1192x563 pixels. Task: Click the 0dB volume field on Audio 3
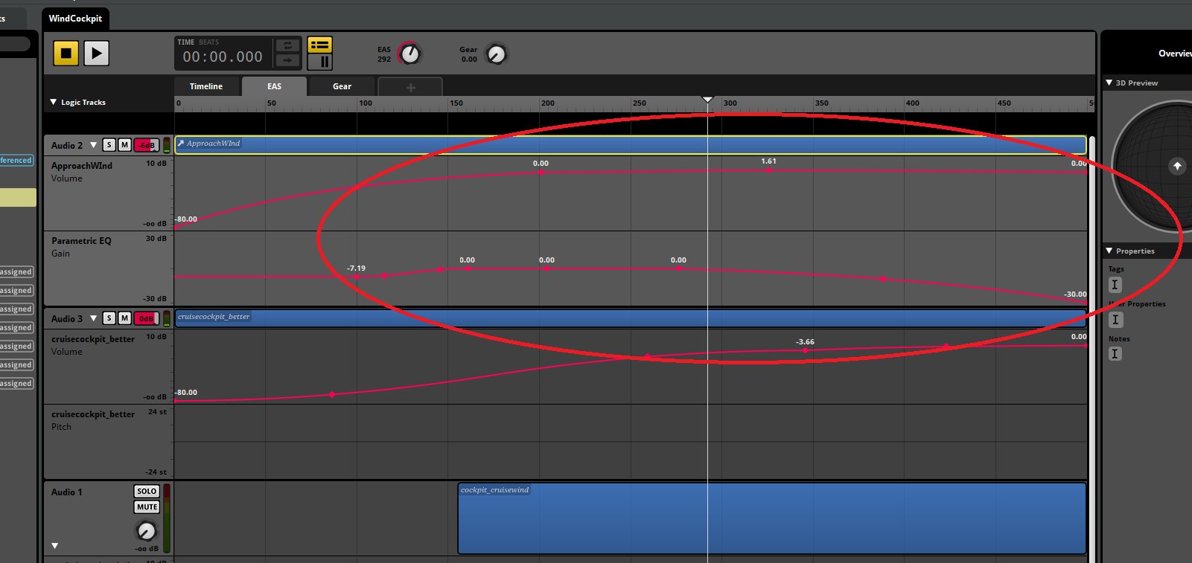pyautogui.click(x=146, y=318)
